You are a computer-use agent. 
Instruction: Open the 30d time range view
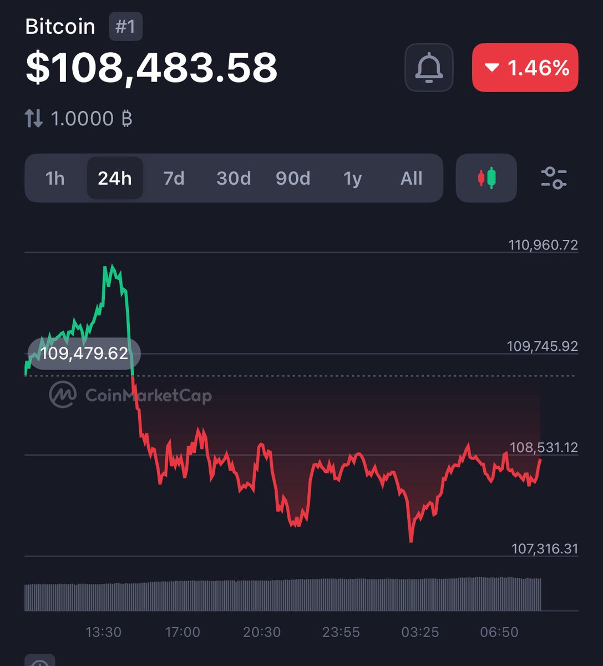point(233,178)
